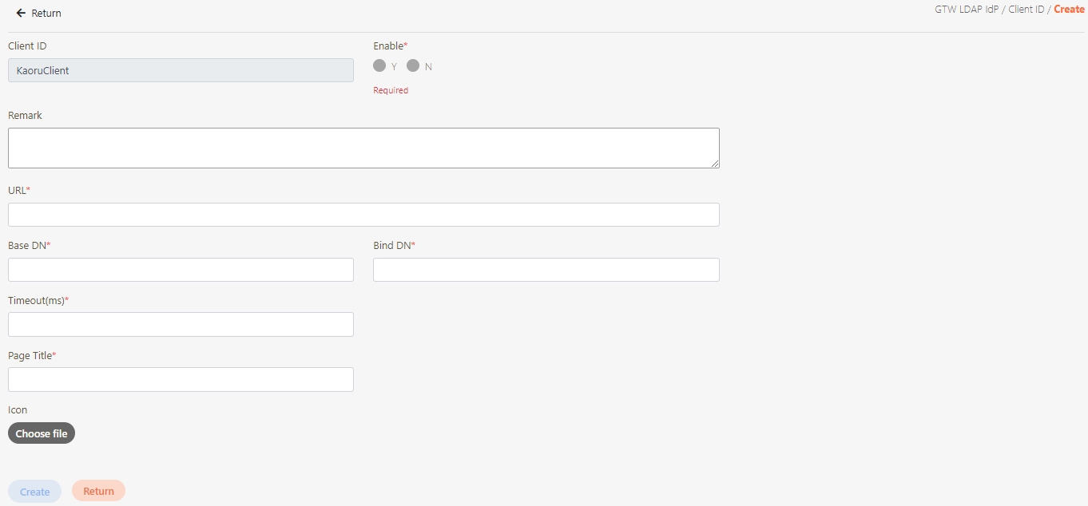Click the Enable field label
Image resolution: width=1088 pixels, height=506 pixels.
point(389,46)
